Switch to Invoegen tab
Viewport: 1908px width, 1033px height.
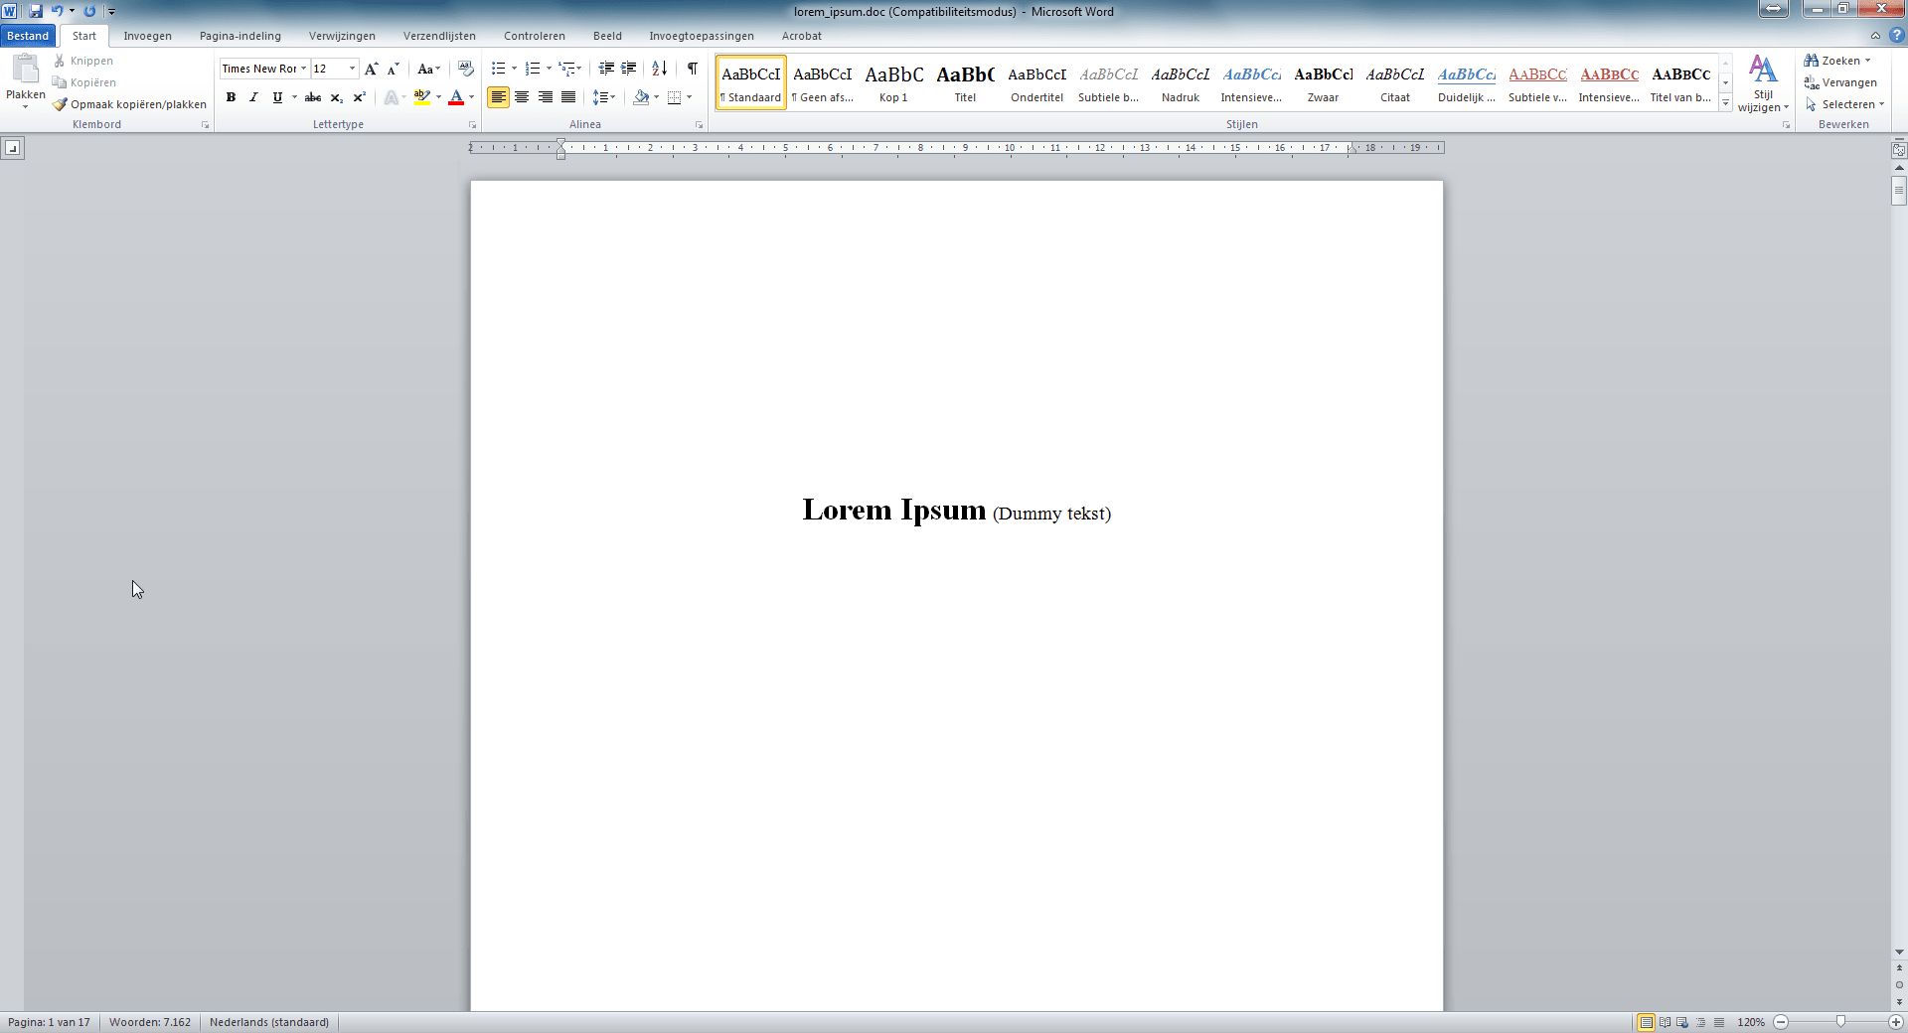(x=147, y=36)
